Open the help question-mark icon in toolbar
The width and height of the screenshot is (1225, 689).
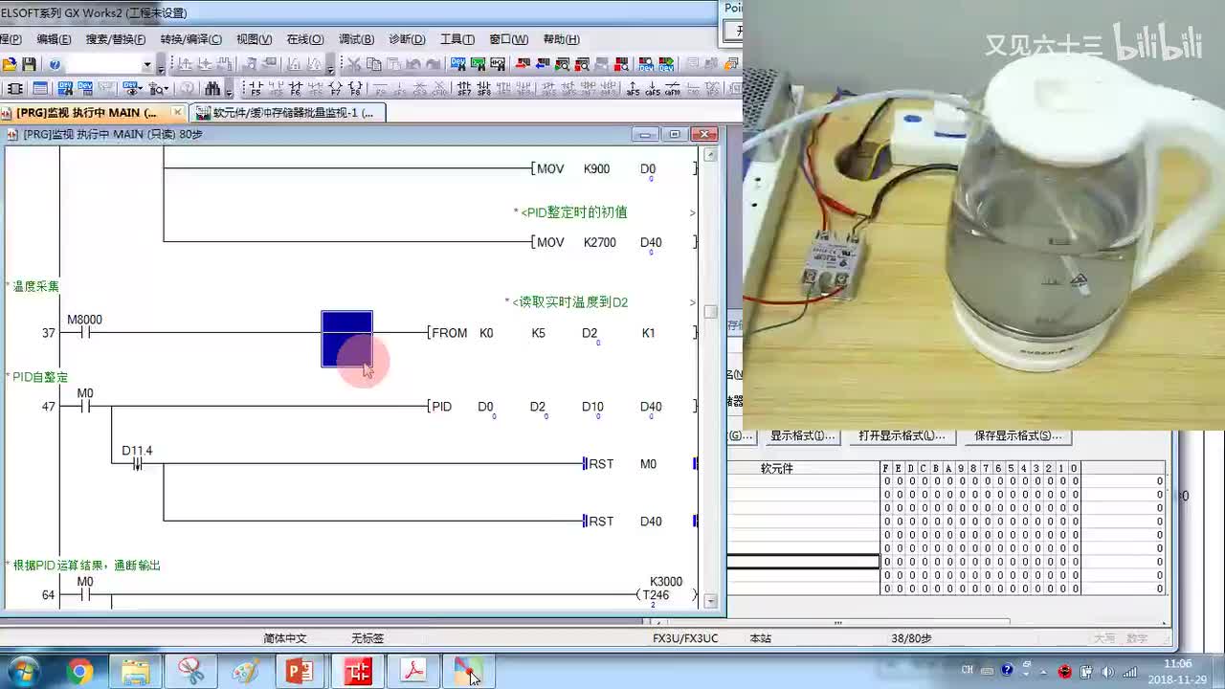[x=55, y=65]
